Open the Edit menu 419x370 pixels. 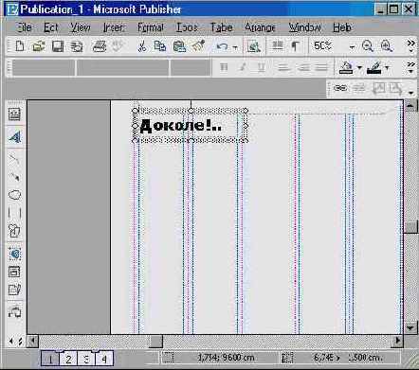[x=51, y=27]
